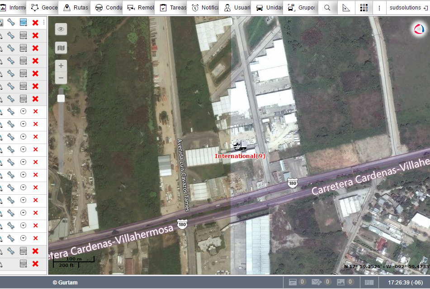Open the Tareas tab
Screen dimensions: 430x289
(173, 8)
